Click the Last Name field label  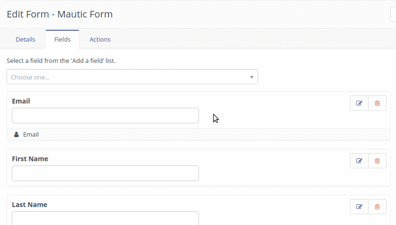click(29, 205)
